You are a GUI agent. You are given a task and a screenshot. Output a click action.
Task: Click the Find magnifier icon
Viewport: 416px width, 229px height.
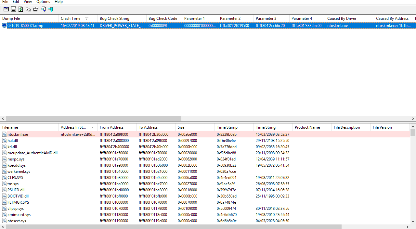pos(43,9)
